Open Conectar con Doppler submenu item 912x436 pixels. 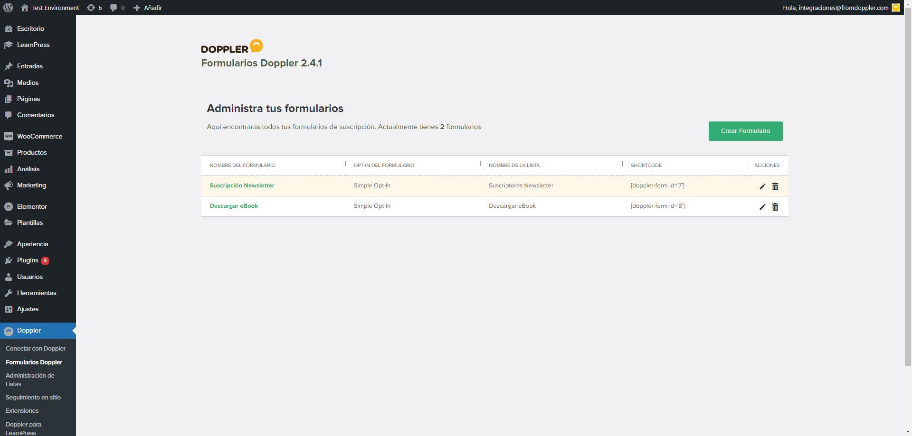[36, 348]
